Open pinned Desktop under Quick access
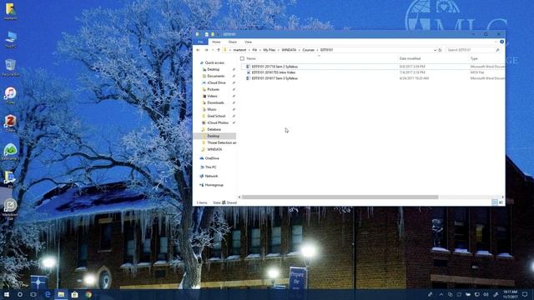 coord(214,69)
